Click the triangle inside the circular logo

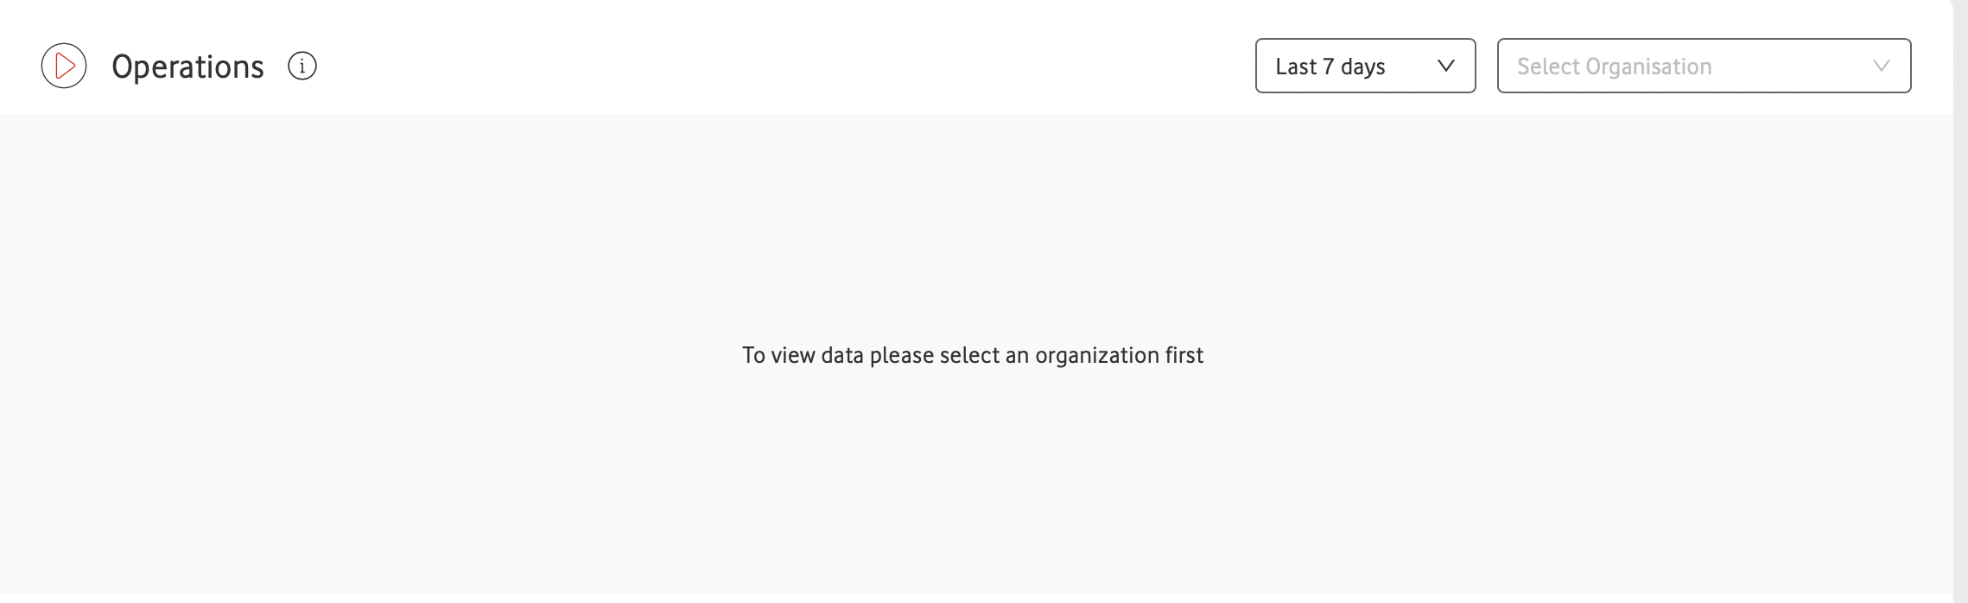coord(64,65)
